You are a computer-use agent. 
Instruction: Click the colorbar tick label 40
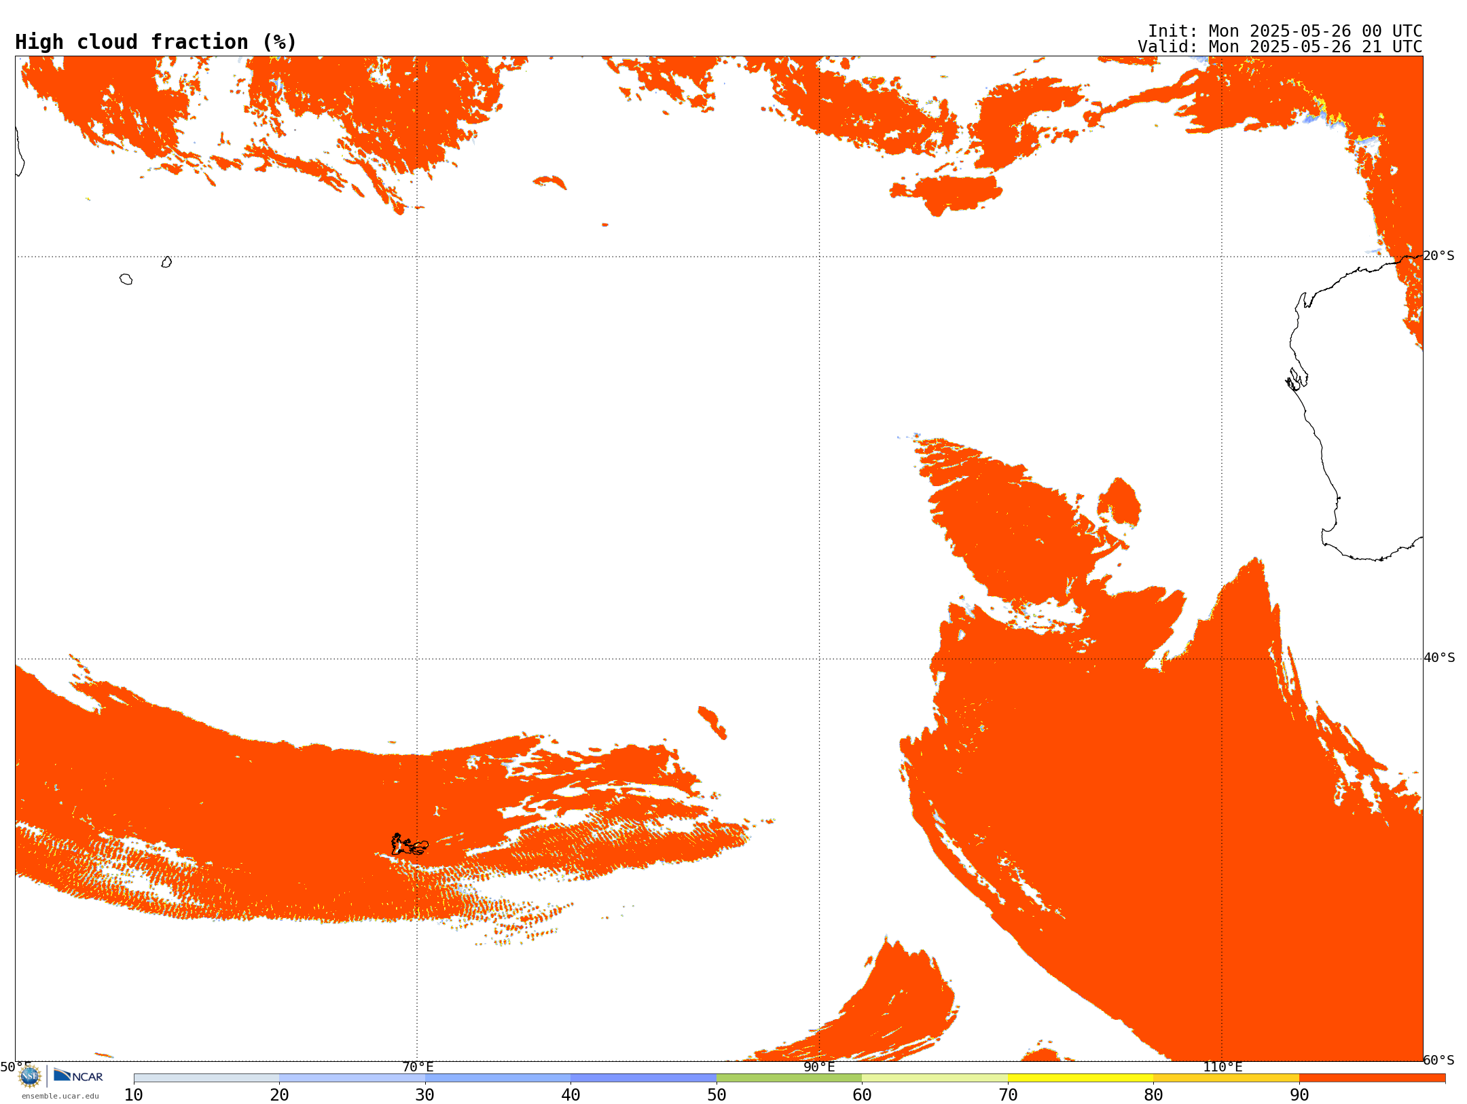tap(570, 1095)
